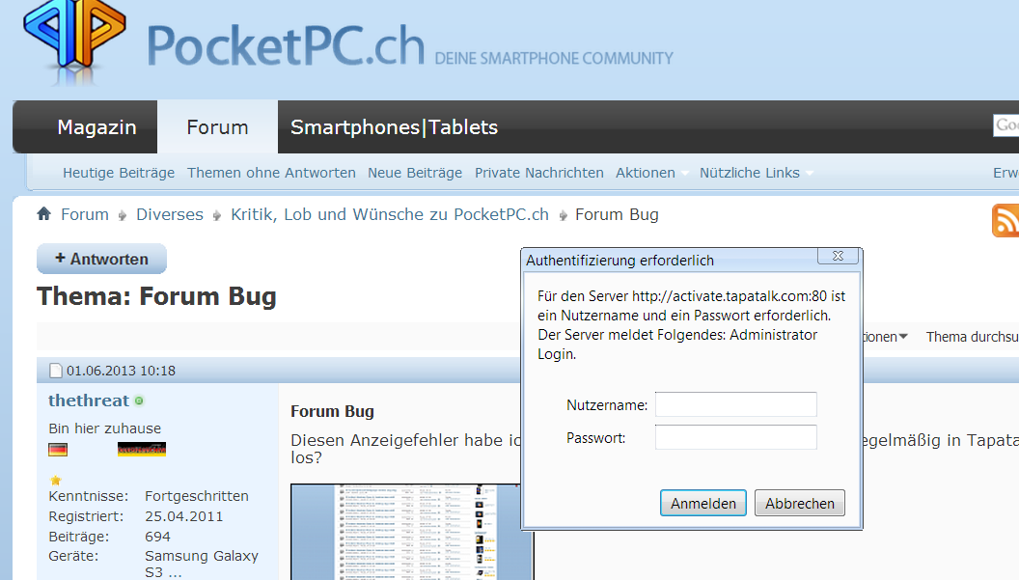This screenshot has width=1019, height=580.
Task: Open the RSS feed icon
Action: coord(1005,220)
